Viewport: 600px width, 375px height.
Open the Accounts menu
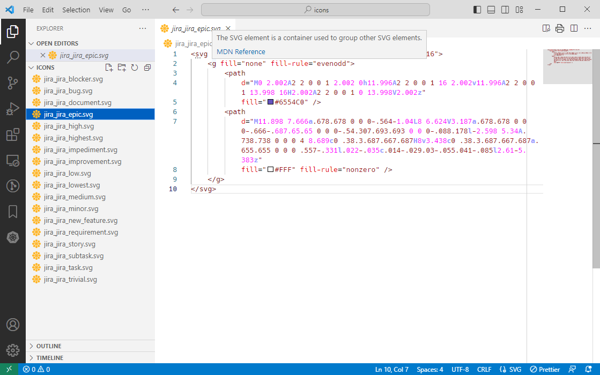pyautogui.click(x=13, y=325)
